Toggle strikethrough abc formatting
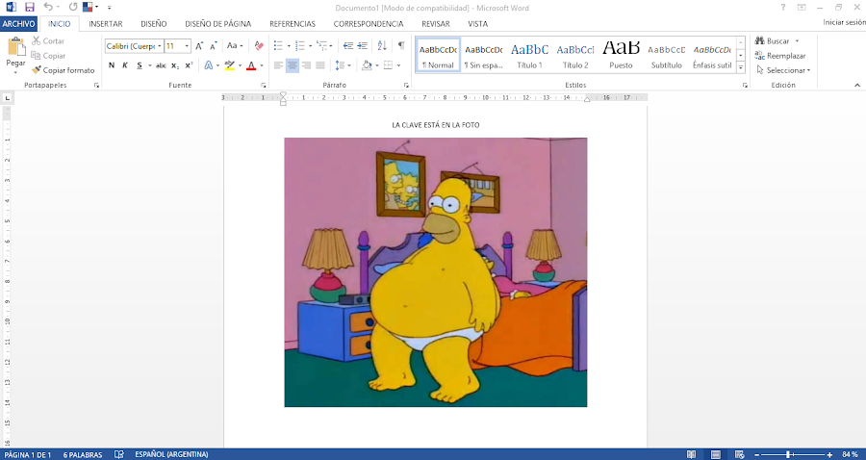The image size is (866, 460). [161, 65]
